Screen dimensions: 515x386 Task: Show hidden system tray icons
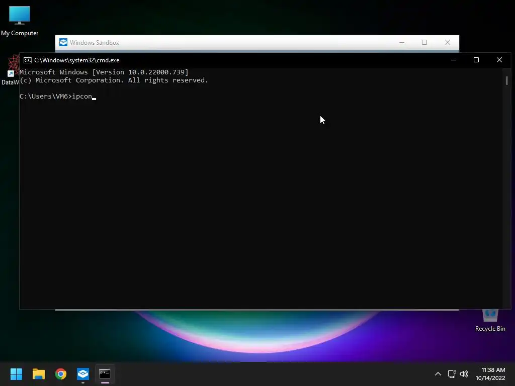point(438,374)
